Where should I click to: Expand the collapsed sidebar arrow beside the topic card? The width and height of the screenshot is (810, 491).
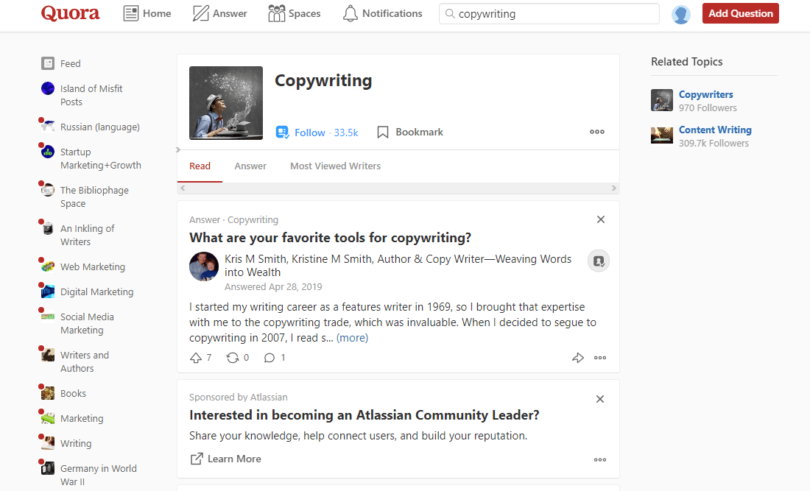click(x=177, y=149)
